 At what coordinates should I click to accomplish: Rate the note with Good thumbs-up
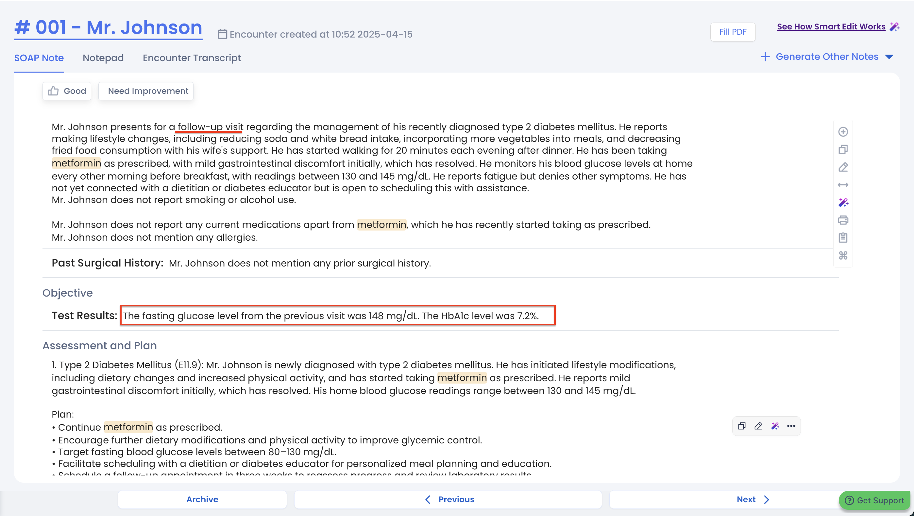click(x=67, y=91)
